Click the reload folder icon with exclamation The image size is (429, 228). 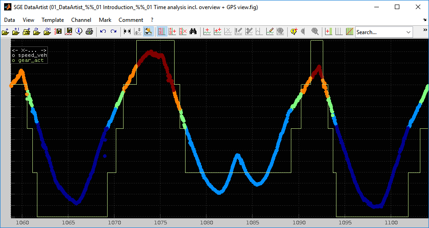pyautogui.click(x=47, y=31)
